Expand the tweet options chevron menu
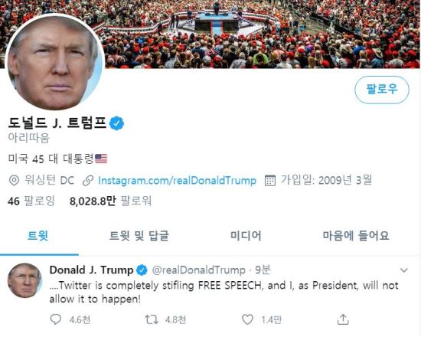Viewport: 421px width, 337px height. [404, 270]
